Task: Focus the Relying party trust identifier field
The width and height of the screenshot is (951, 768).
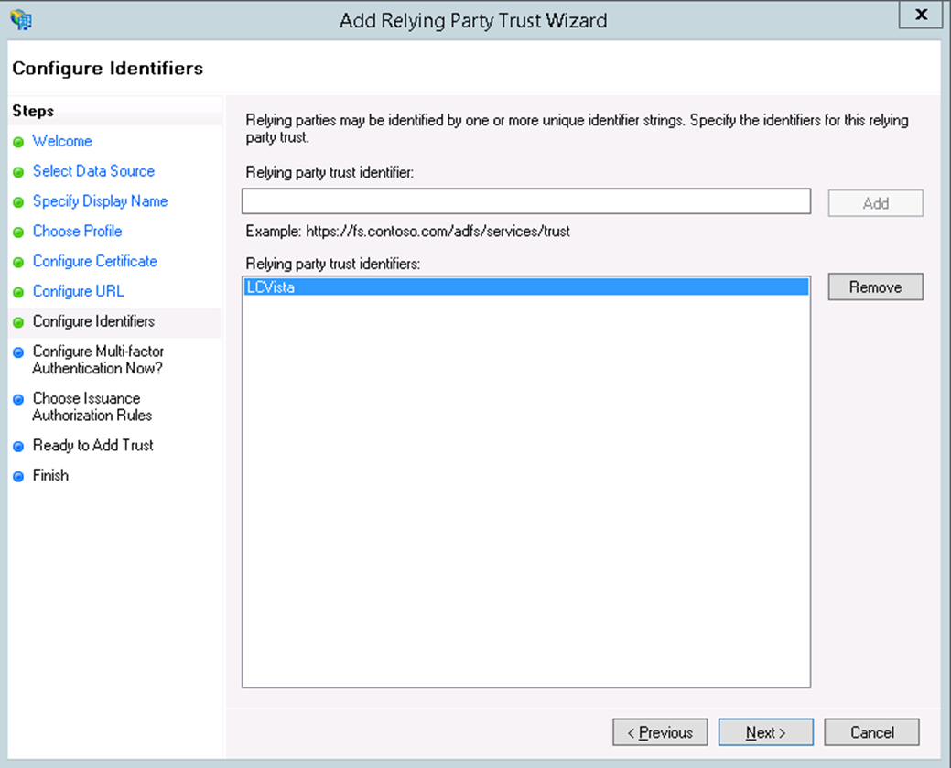Action: (525, 201)
